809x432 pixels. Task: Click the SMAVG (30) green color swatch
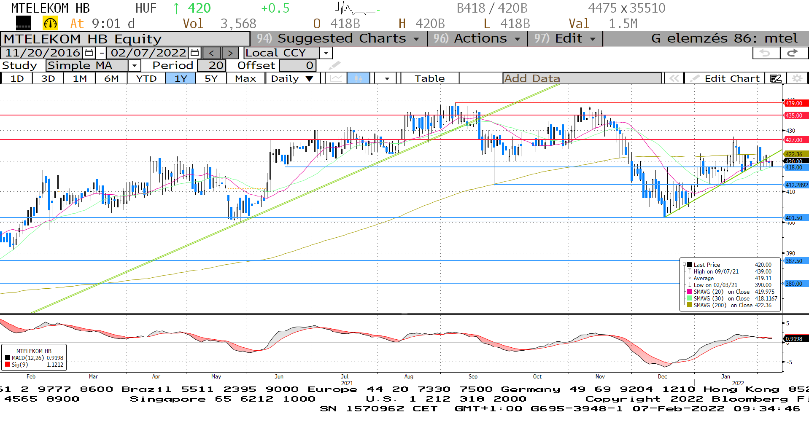pos(690,298)
